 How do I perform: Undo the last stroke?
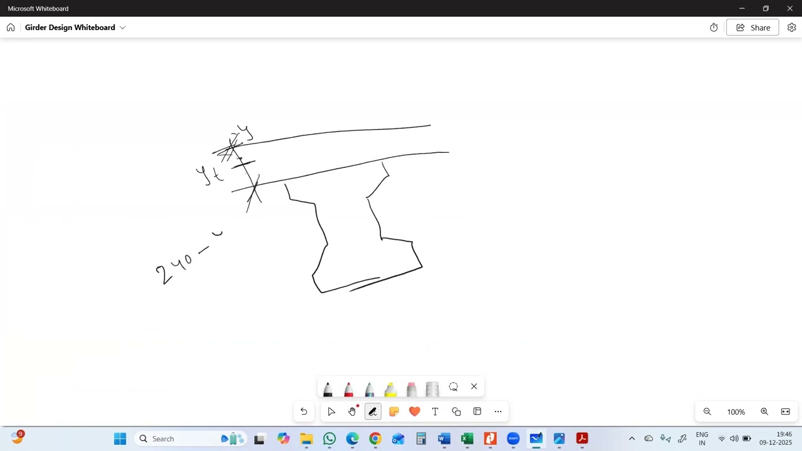(x=304, y=412)
